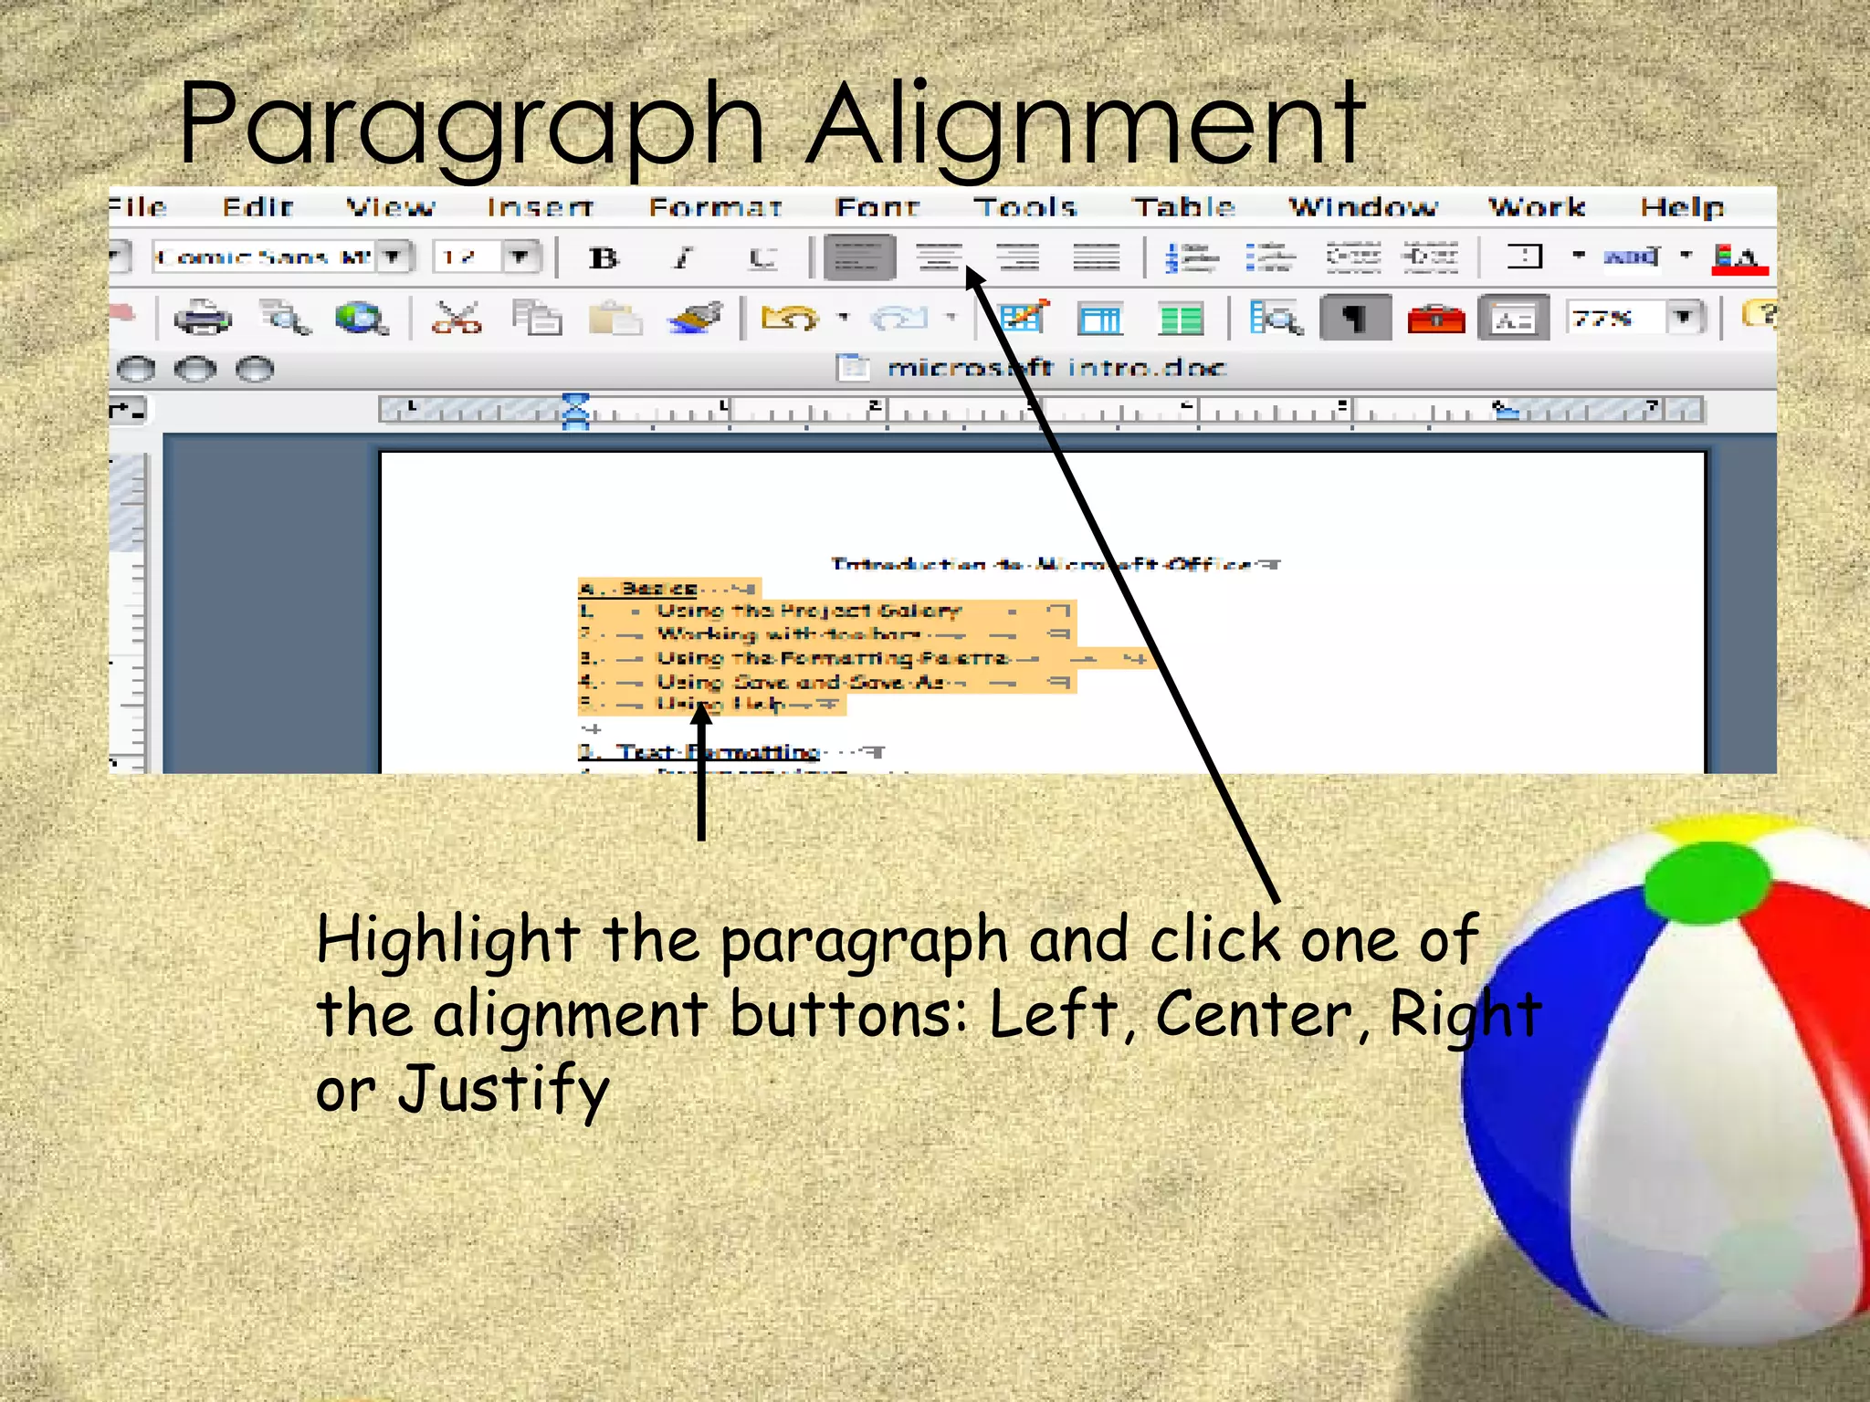Open the Edit menu
1870x1402 pixels.
point(257,207)
